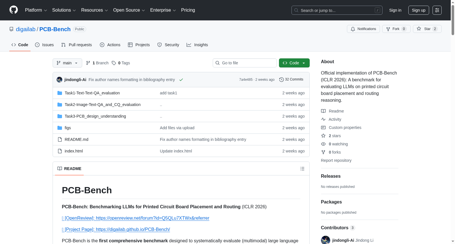The image size is (455, 244).
Task: Click the branch icon beside 1 Branch
Action: [88, 63]
